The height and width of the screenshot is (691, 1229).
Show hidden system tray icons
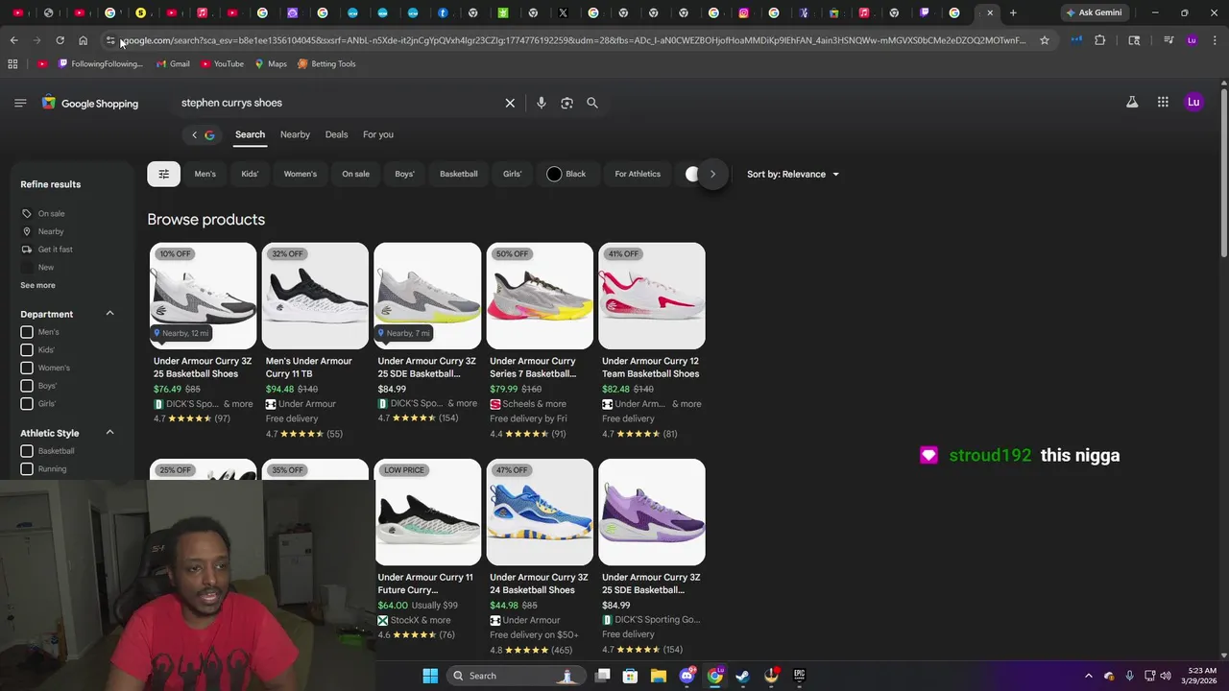[1088, 676]
